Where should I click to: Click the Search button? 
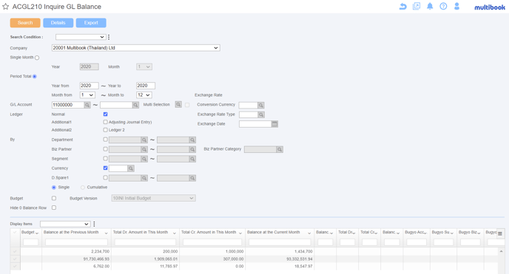point(25,23)
